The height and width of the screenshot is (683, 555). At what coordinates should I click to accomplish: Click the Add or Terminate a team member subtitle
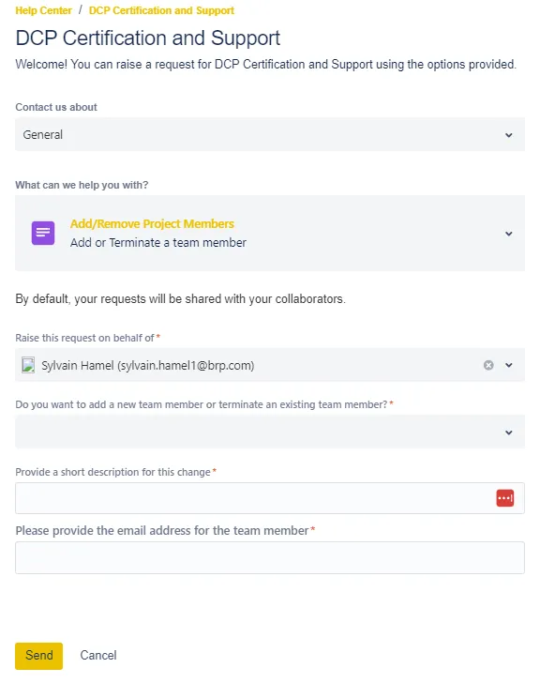coord(158,243)
